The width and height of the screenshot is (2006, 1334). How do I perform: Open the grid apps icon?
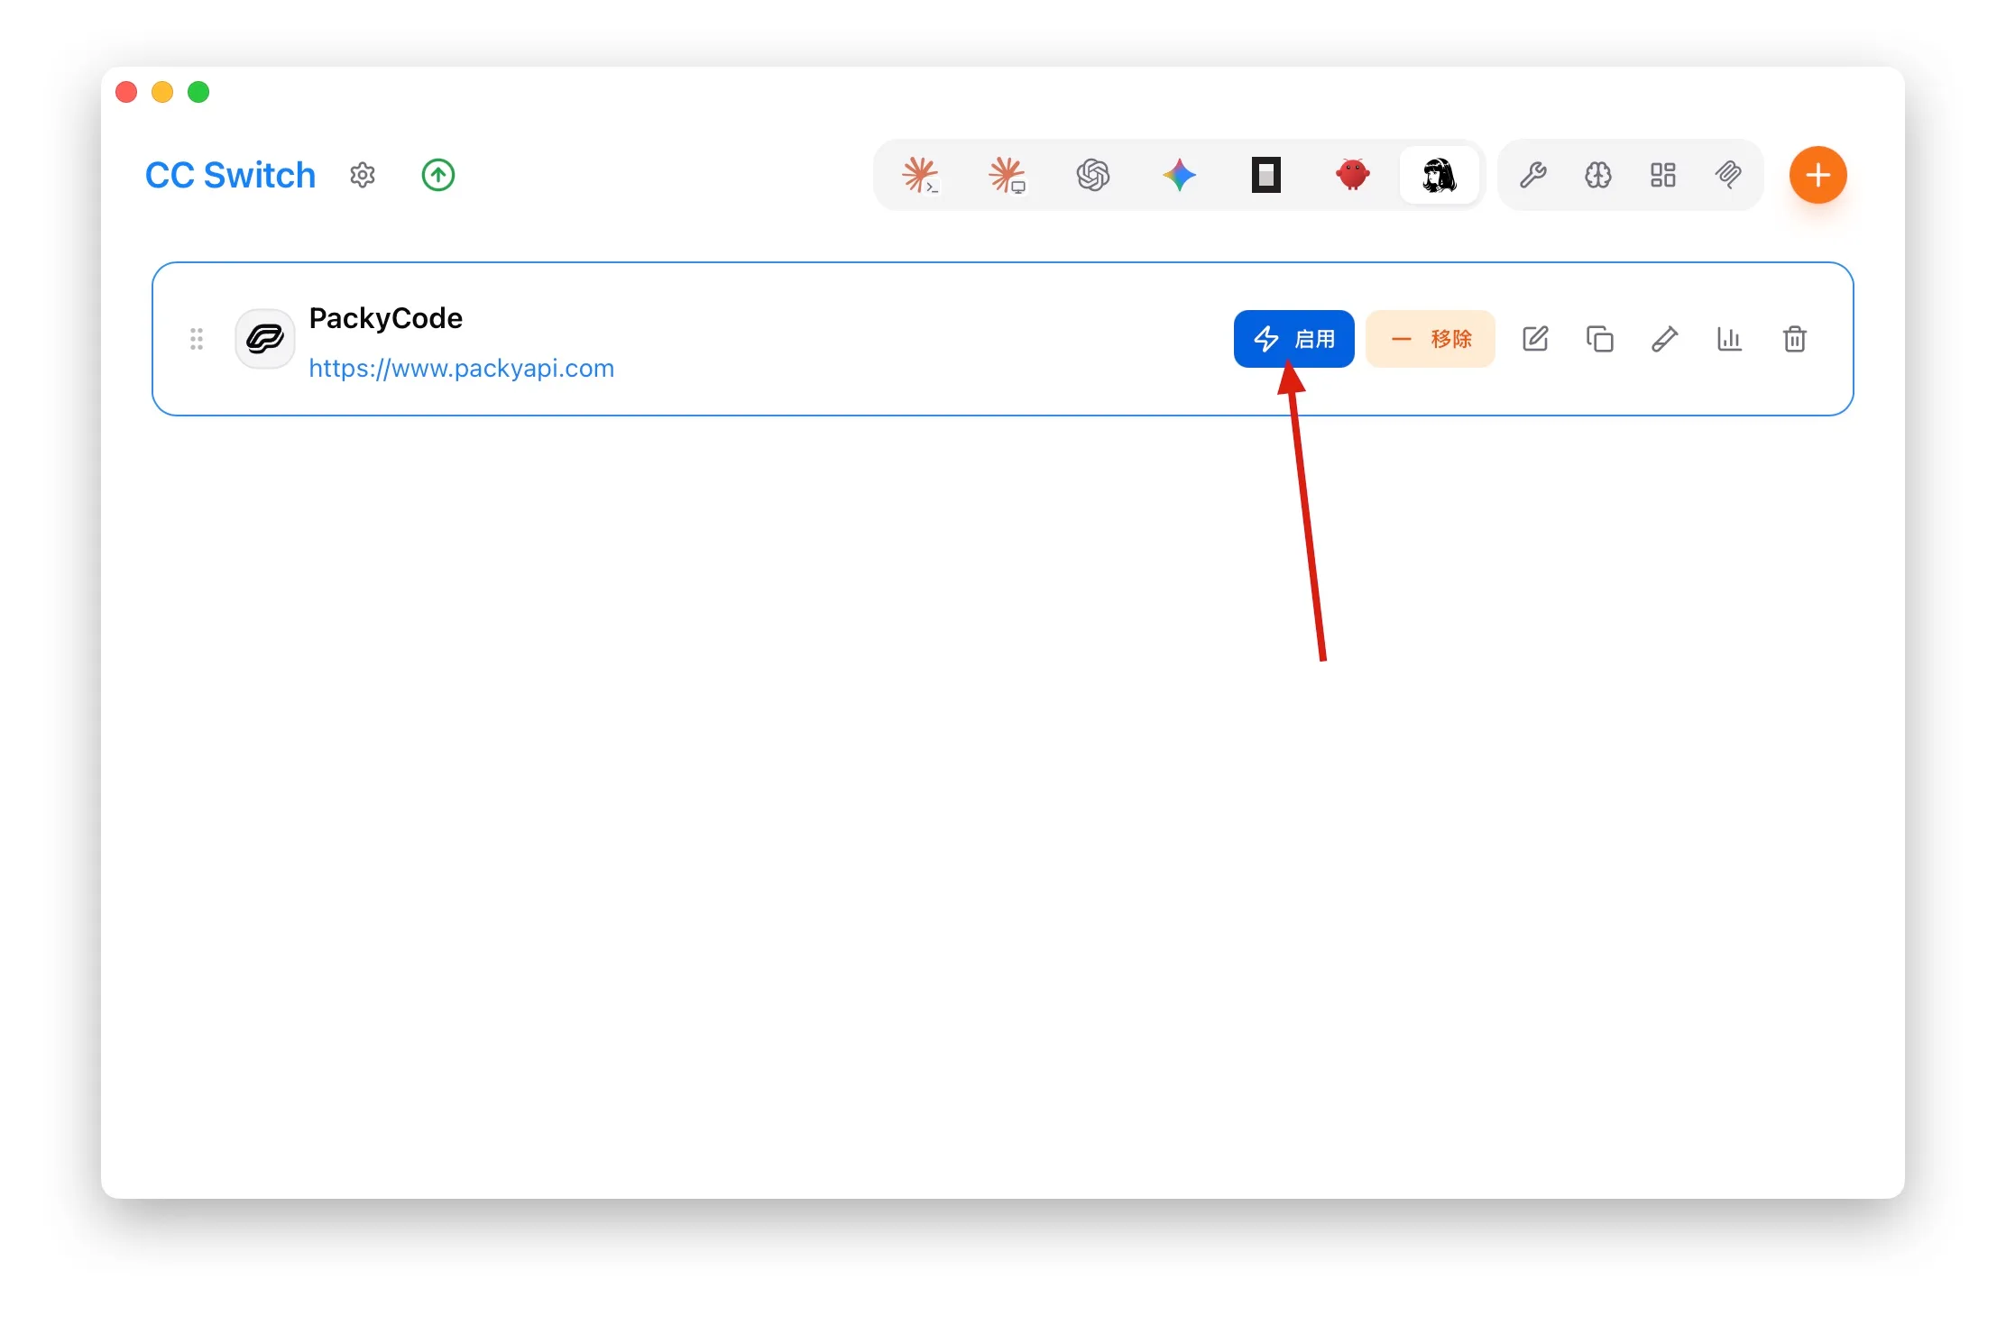(1663, 175)
